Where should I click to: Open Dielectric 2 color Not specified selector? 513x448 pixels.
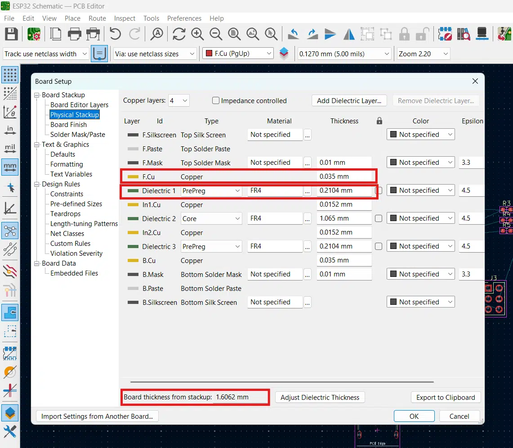pos(421,218)
